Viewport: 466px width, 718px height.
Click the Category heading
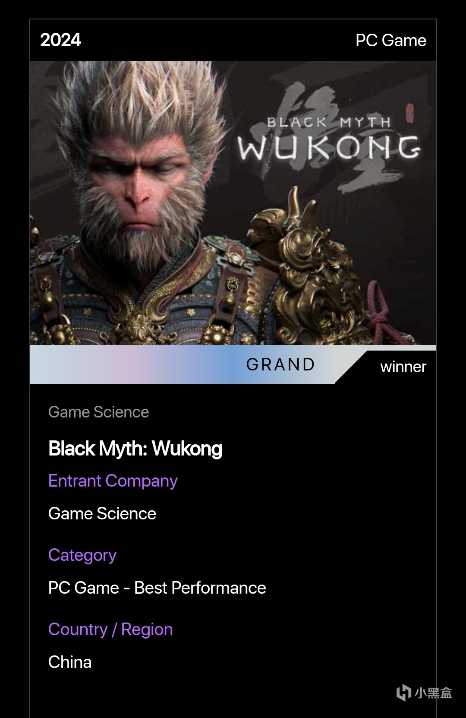click(82, 555)
